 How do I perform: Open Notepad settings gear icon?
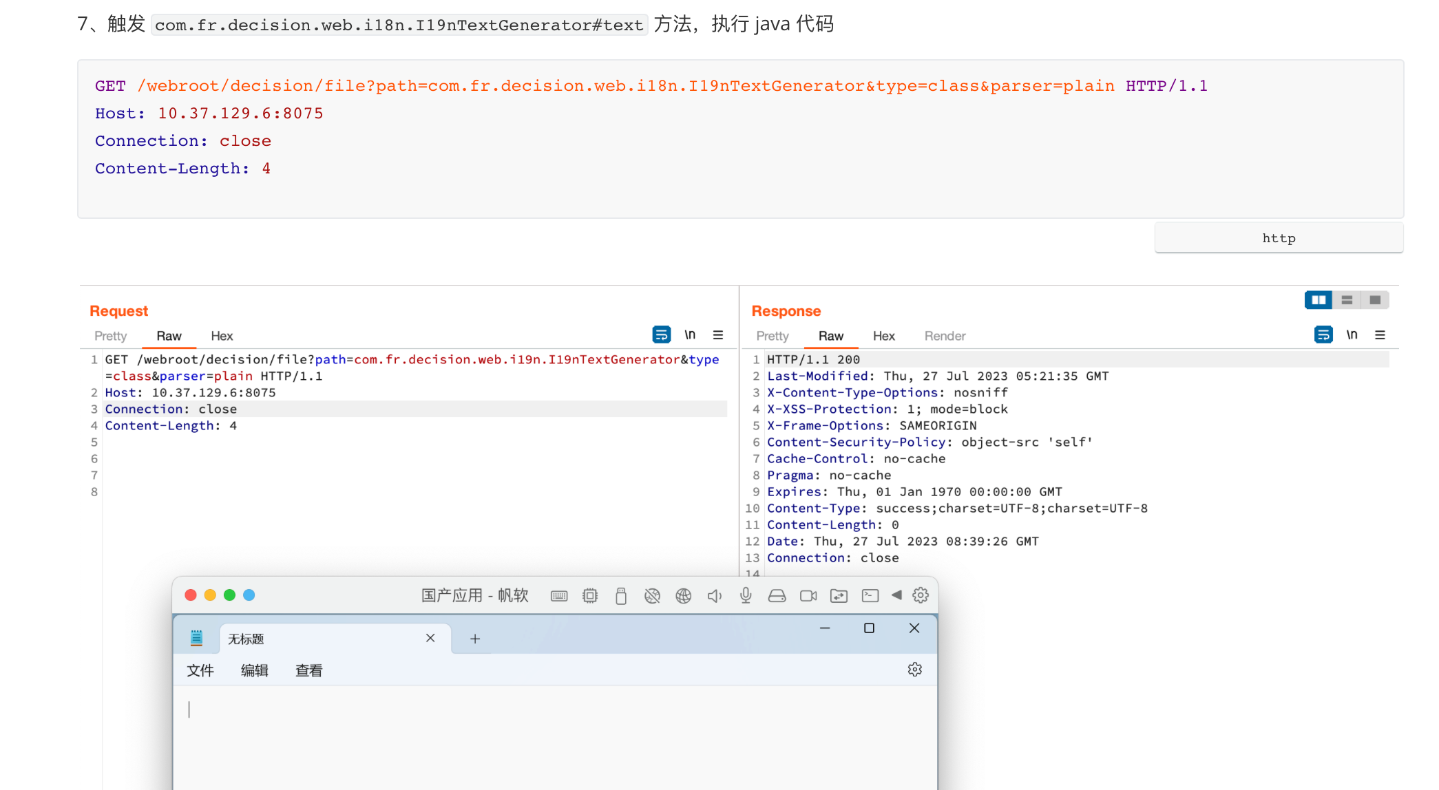coord(914,670)
